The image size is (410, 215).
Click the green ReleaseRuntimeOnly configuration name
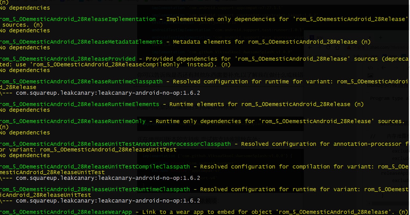pyautogui.click(x=73, y=121)
